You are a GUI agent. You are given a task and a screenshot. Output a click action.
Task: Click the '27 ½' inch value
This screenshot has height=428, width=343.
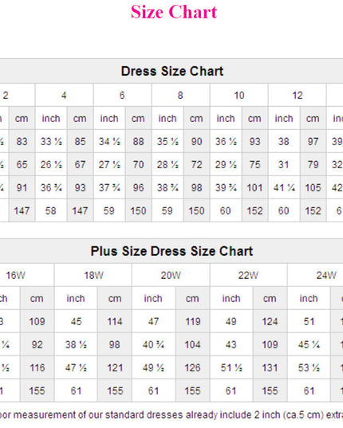(x=109, y=165)
